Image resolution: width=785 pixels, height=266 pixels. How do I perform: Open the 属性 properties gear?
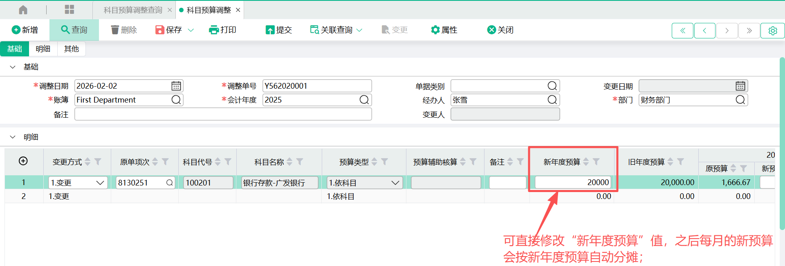coord(435,30)
